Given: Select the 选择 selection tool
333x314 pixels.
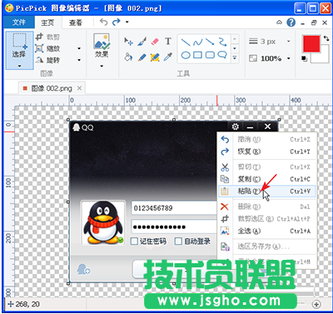Looking at the screenshot, I should click(19, 46).
